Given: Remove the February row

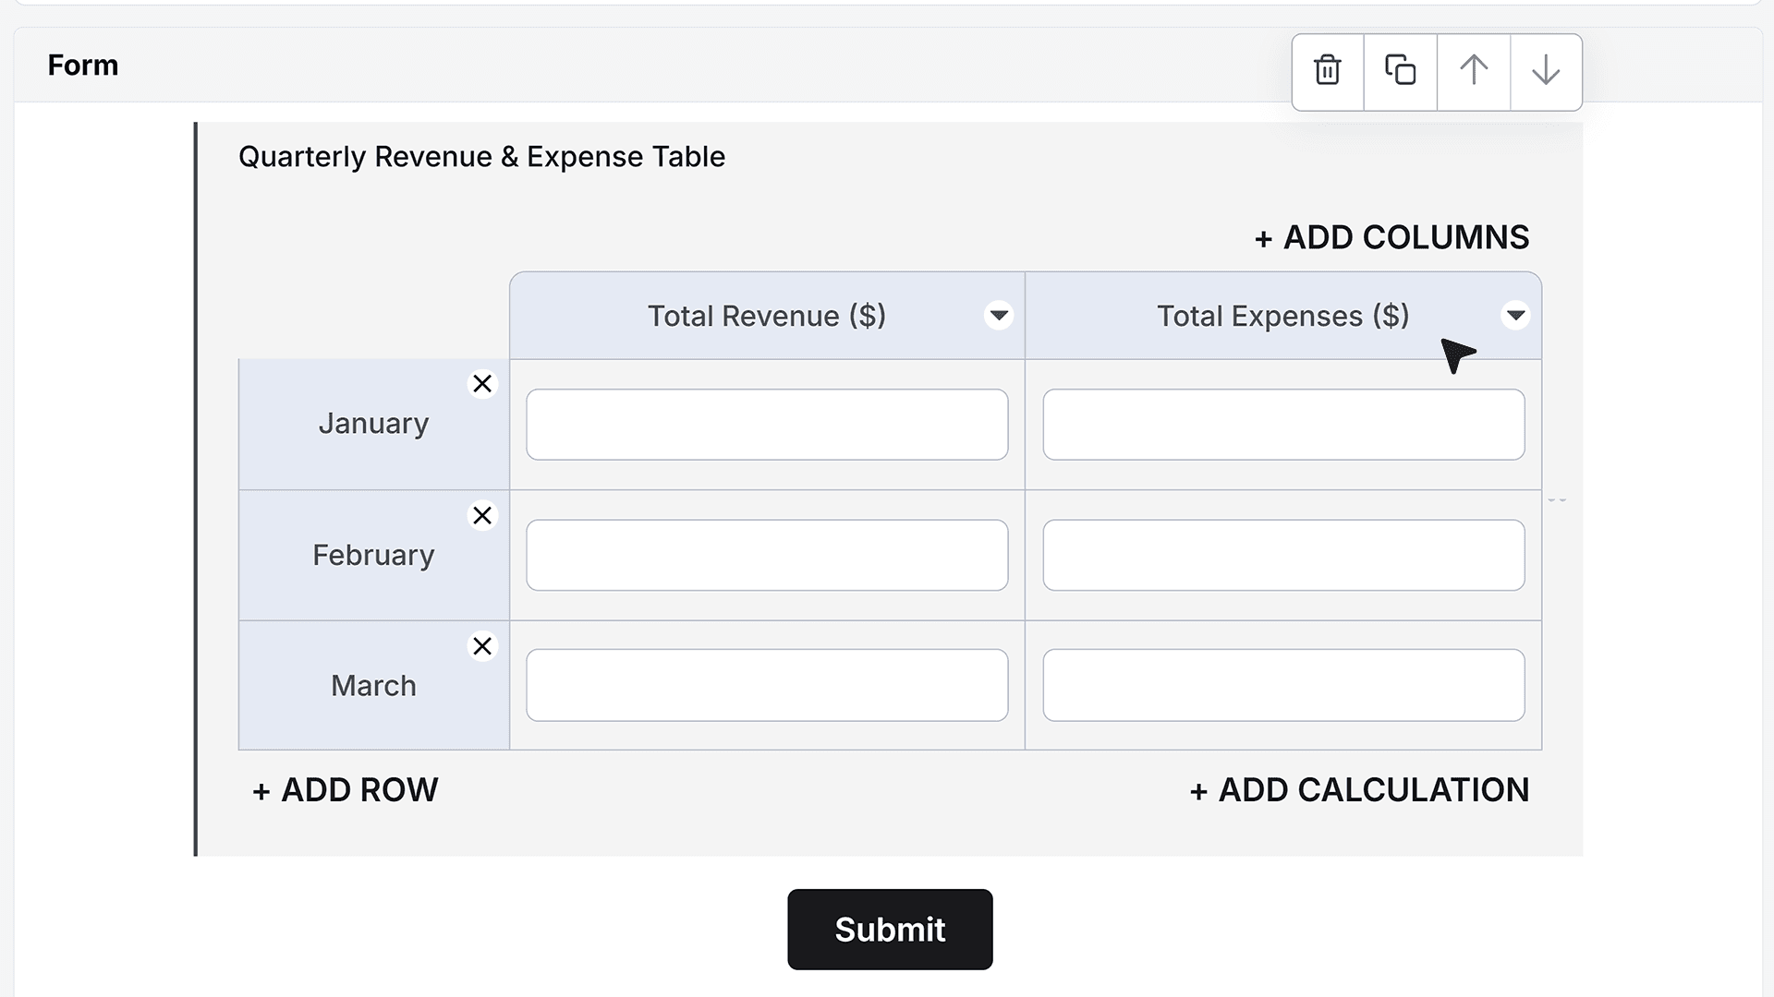Looking at the screenshot, I should click(482, 515).
